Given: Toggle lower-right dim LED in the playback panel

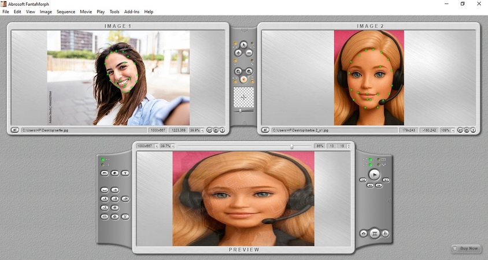Looking at the screenshot, I should coord(379,165).
